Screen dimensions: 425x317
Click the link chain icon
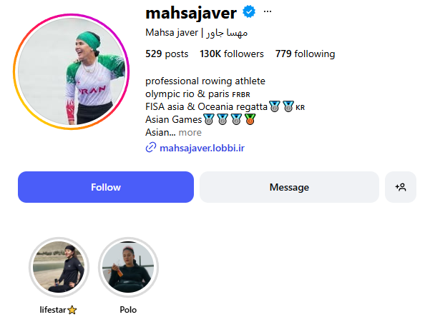(x=151, y=148)
